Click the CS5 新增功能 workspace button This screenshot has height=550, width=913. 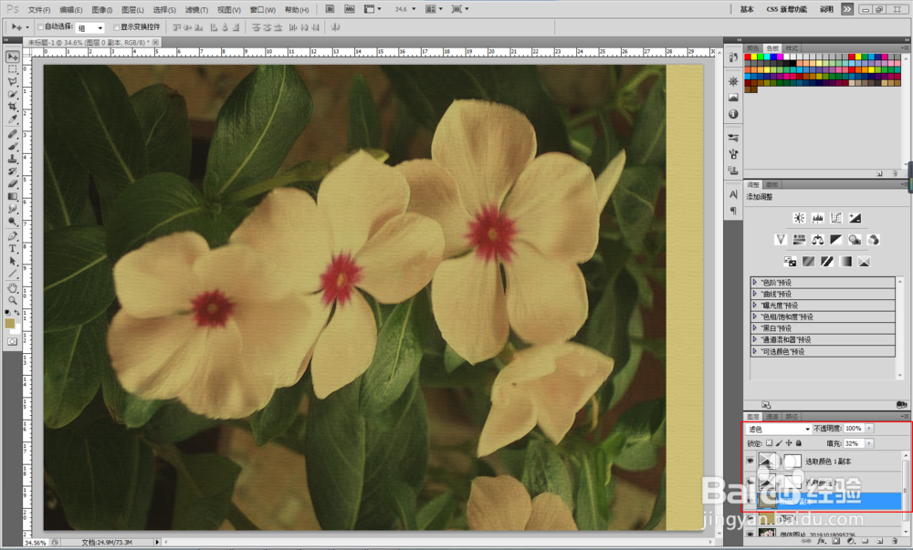(x=785, y=9)
